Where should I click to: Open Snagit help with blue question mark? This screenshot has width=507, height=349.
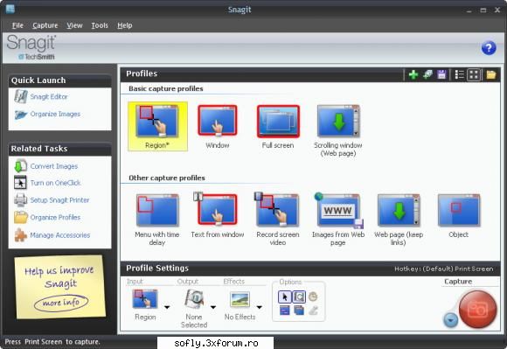[x=489, y=48]
